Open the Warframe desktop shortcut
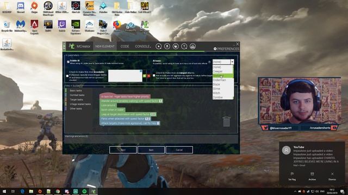This screenshot has height=195, width=348. coord(89,26)
